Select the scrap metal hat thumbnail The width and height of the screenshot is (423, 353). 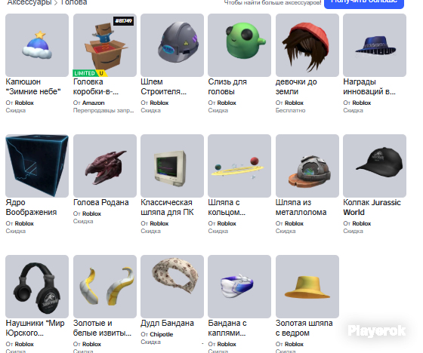[x=307, y=166]
